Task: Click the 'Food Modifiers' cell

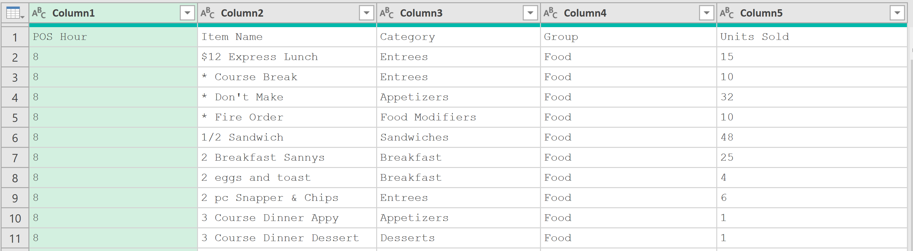Action: point(458,117)
